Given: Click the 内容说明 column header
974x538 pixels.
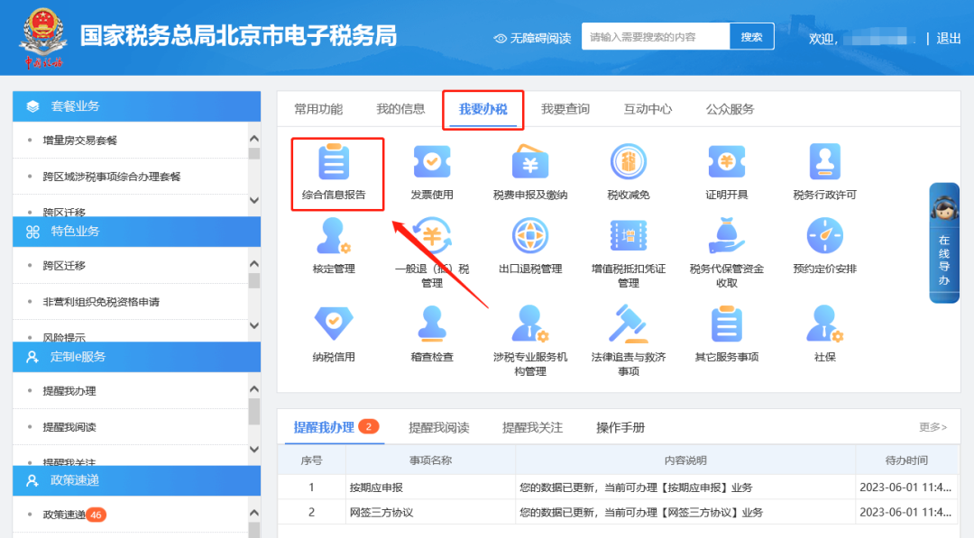Looking at the screenshot, I should point(685,460).
